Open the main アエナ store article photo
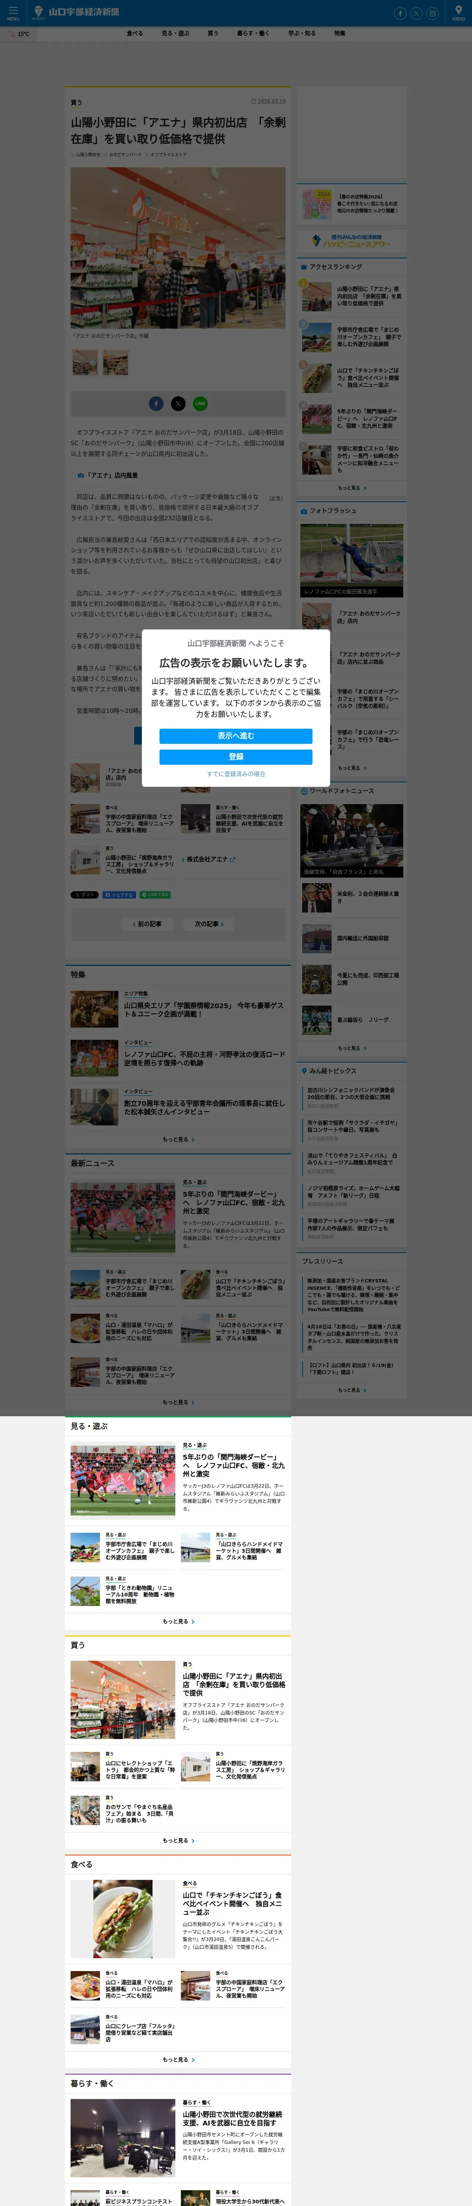This screenshot has width=472, height=2206. (x=178, y=248)
